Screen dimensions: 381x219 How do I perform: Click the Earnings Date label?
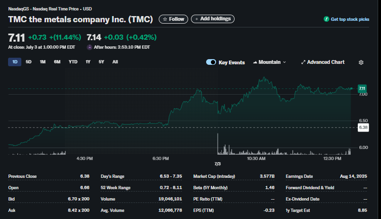click(299, 176)
